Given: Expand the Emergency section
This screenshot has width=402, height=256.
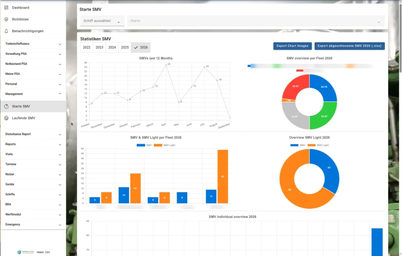Looking at the screenshot, I should [33, 225].
